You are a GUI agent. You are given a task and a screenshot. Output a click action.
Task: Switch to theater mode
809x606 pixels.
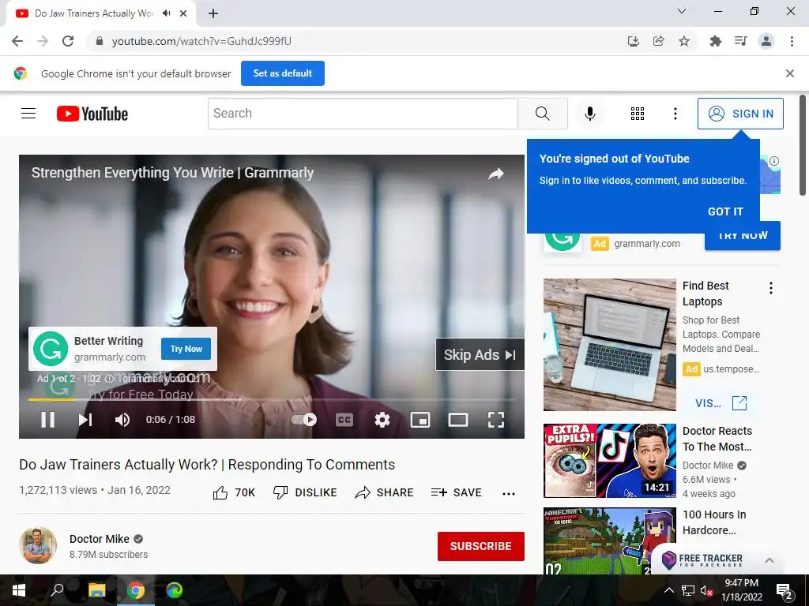click(457, 420)
